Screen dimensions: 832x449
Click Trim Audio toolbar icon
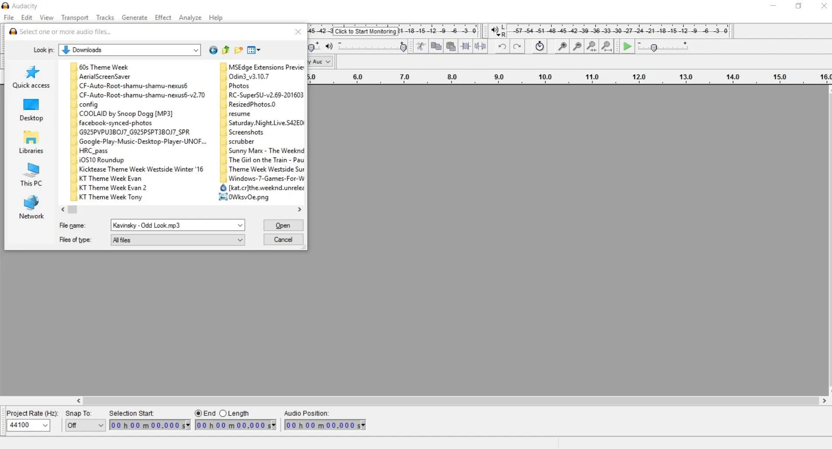point(466,46)
